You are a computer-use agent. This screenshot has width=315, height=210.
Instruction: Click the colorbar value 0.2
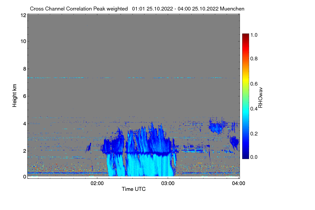click(x=254, y=134)
